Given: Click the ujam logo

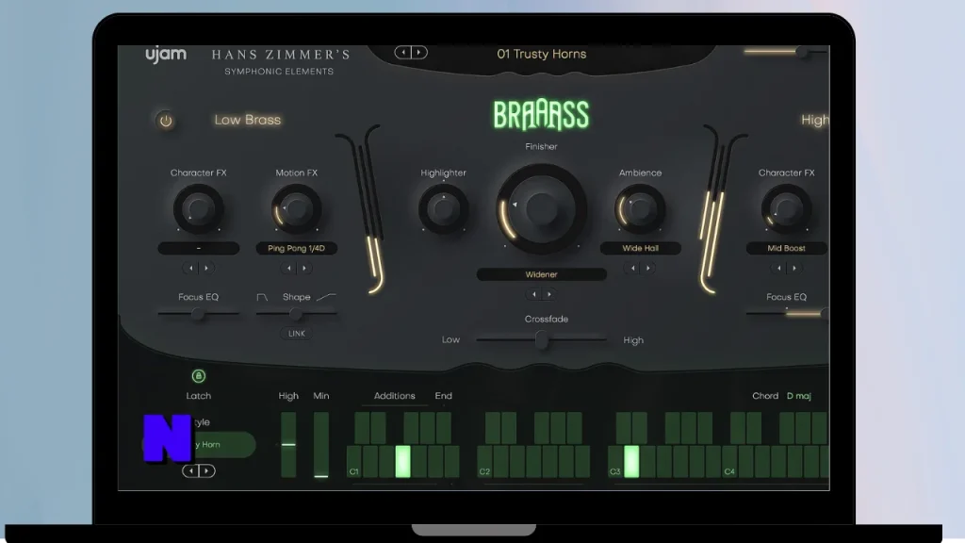Looking at the screenshot, I should (x=166, y=55).
